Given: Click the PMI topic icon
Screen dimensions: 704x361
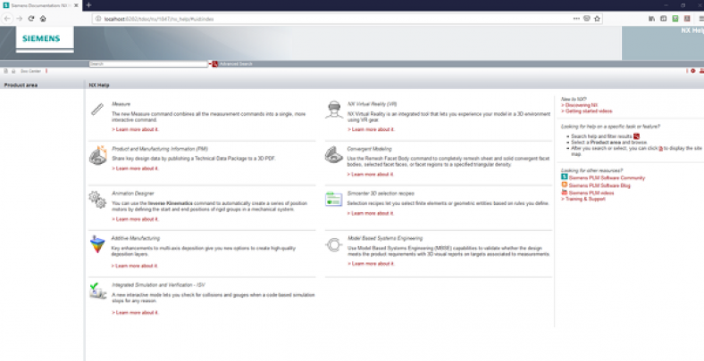Looking at the screenshot, I should pyautogui.click(x=98, y=155).
